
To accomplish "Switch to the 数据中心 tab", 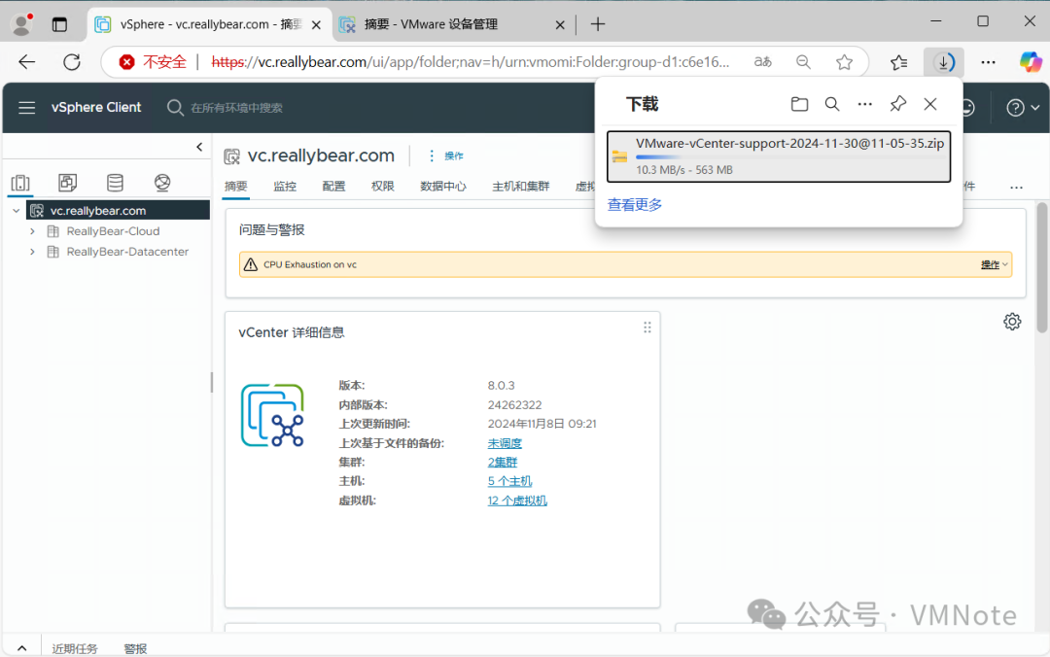I will tap(442, 187).
